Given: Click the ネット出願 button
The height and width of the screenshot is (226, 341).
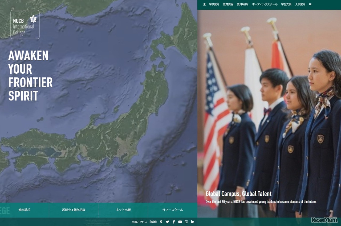Looking at the screenshot, I should [123, 210].
